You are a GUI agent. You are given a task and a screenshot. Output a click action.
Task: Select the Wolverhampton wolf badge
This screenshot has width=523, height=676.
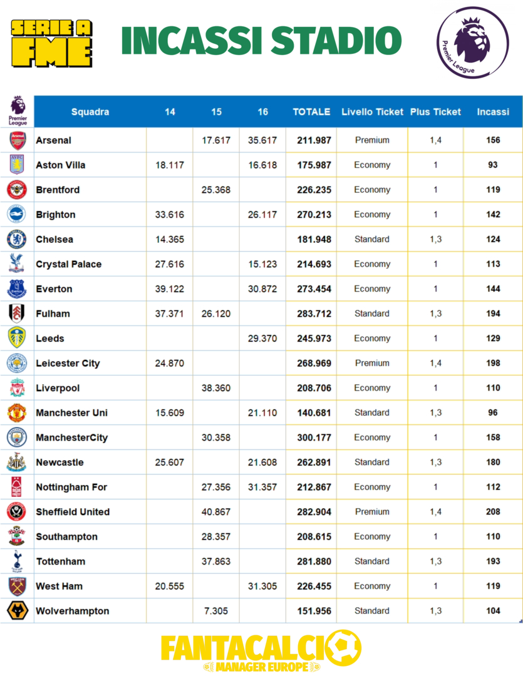[17, 611]
